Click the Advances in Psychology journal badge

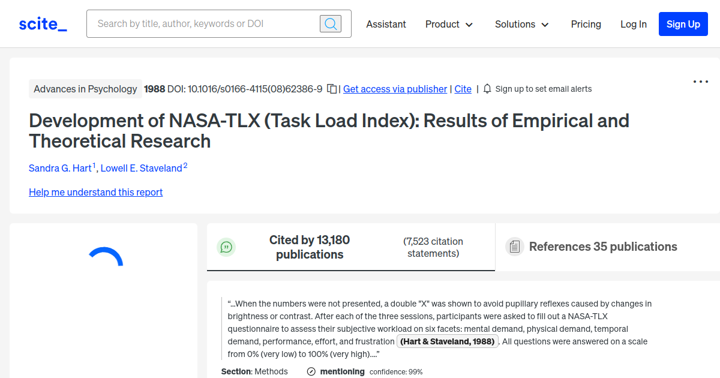coord(85,88)
